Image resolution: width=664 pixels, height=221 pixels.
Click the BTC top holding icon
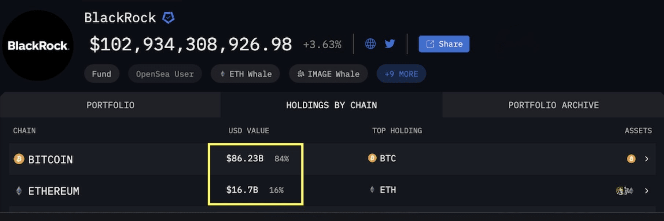pyautogui.click(x=372, y=158)
